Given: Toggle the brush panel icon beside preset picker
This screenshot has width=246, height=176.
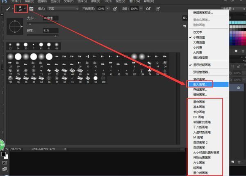Looking at the screenshot, I should tap(31, 8).
